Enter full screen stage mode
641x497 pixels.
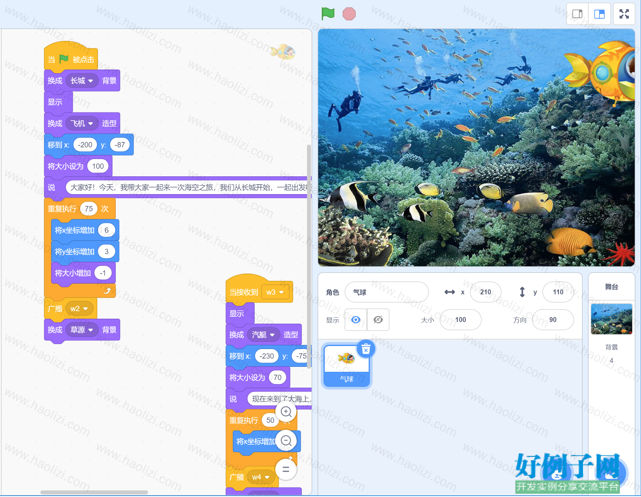click(624, 14)
